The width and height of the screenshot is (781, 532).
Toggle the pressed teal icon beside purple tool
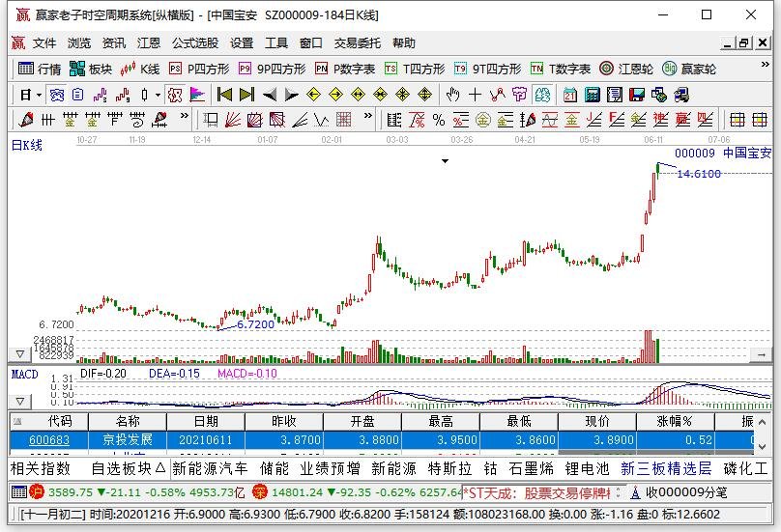542,95
